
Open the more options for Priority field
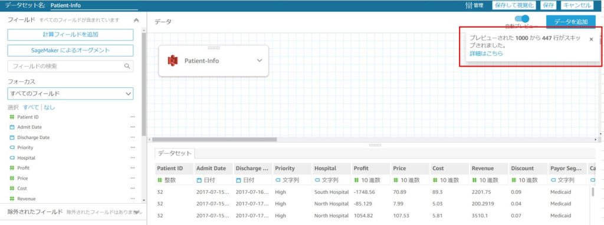point(133,147)
